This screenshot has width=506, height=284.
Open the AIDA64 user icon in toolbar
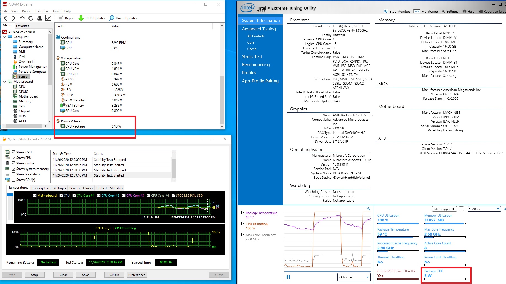click(39, 18)
